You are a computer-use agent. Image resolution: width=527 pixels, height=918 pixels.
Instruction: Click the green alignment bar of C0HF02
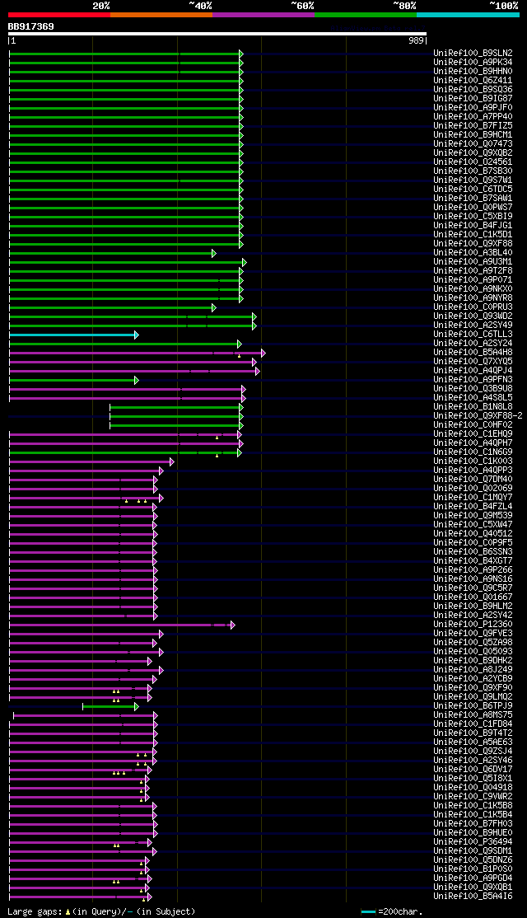click(x=177, y=426)
